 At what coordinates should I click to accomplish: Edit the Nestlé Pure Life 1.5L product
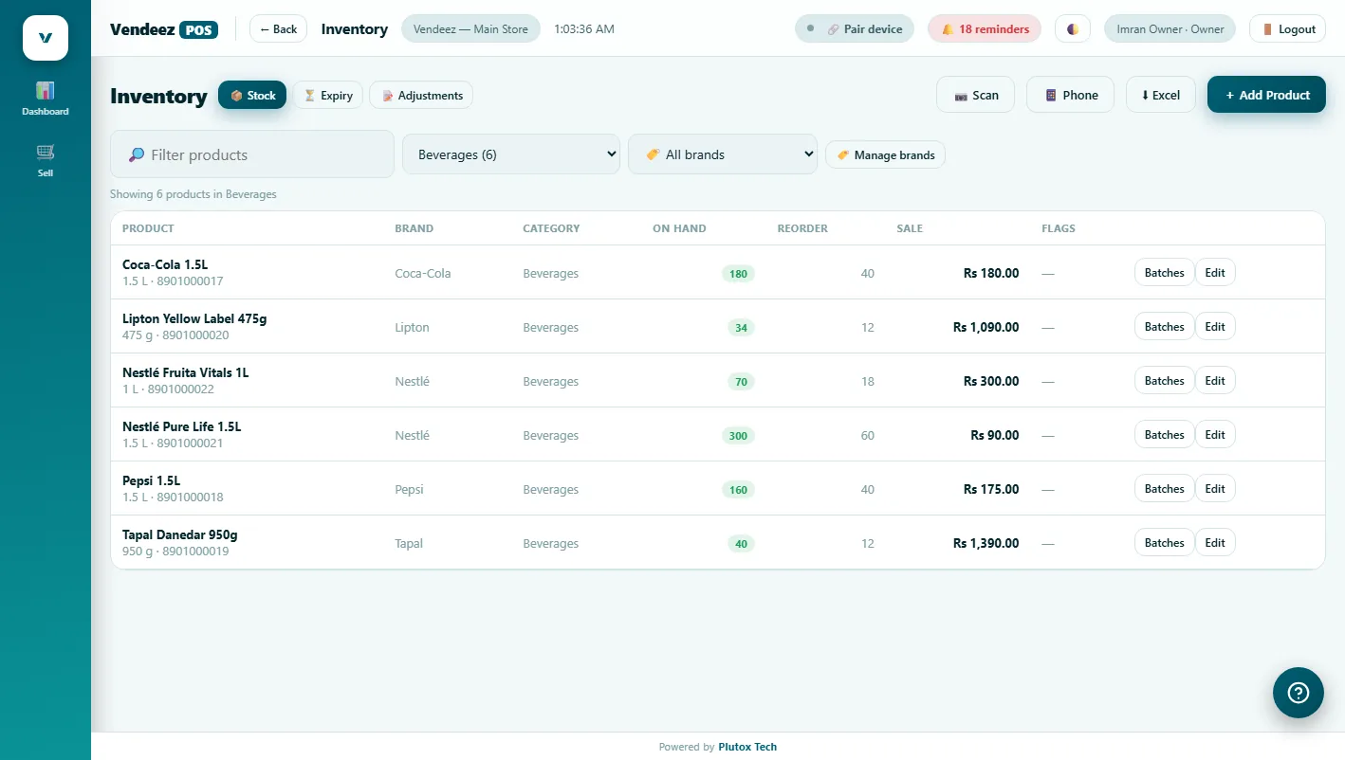point(1215,435)
